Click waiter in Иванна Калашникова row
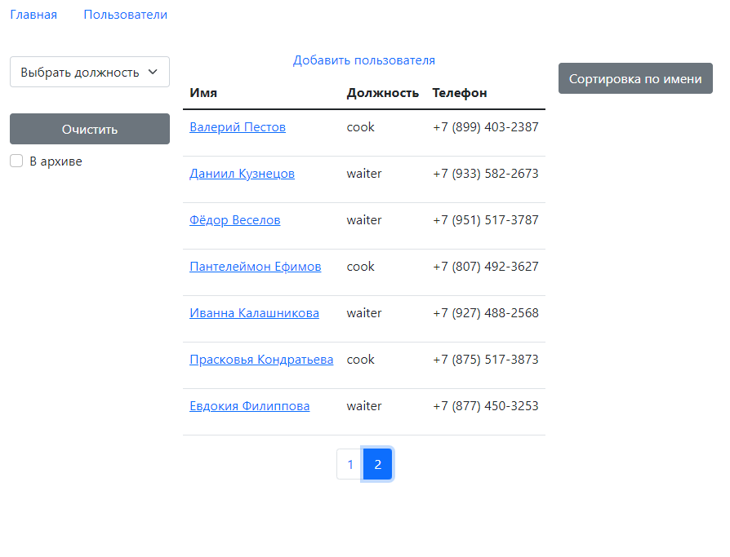 (364, 313)
